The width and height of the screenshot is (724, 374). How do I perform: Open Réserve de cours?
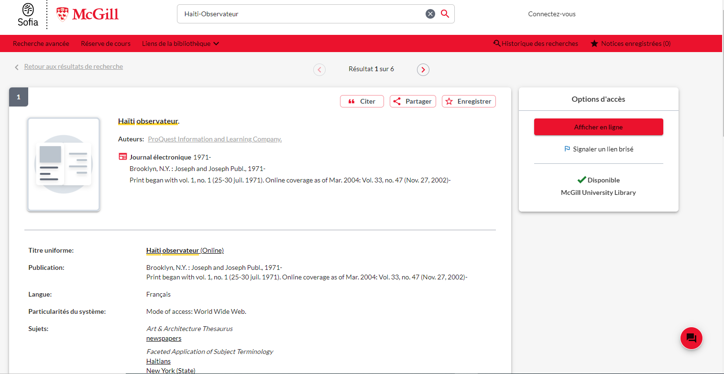106,43
